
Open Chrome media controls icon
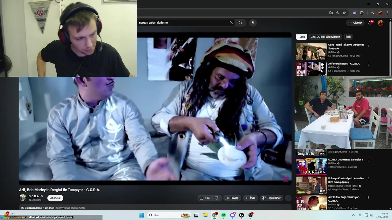(373, 13)
